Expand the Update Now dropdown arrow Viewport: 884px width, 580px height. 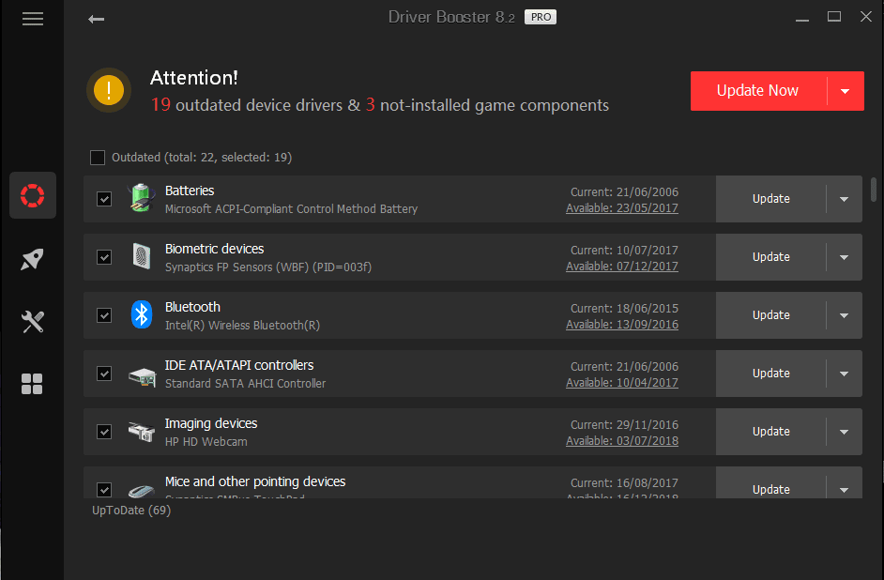tap(845, 91)
